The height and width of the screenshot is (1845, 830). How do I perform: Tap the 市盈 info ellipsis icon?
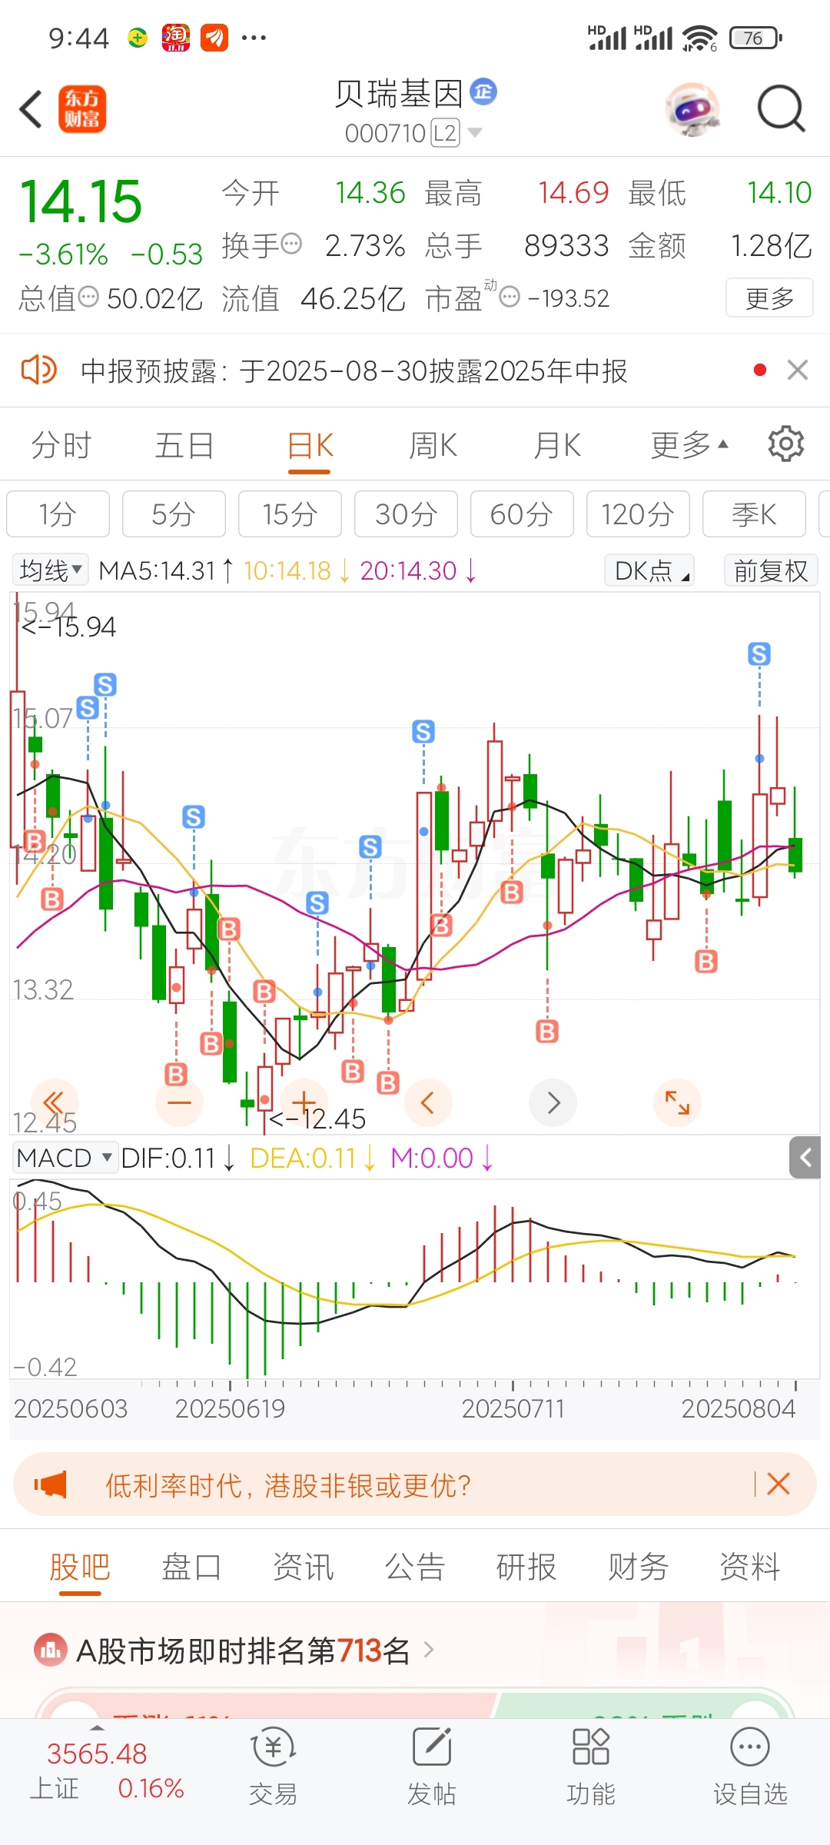coord(510,297)
